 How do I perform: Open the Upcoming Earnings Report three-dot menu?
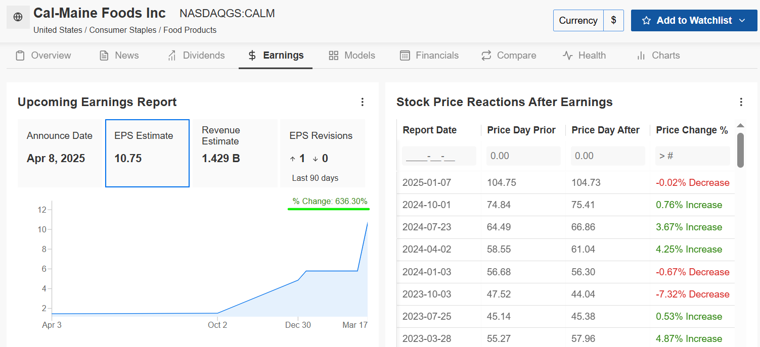(362, 102)
